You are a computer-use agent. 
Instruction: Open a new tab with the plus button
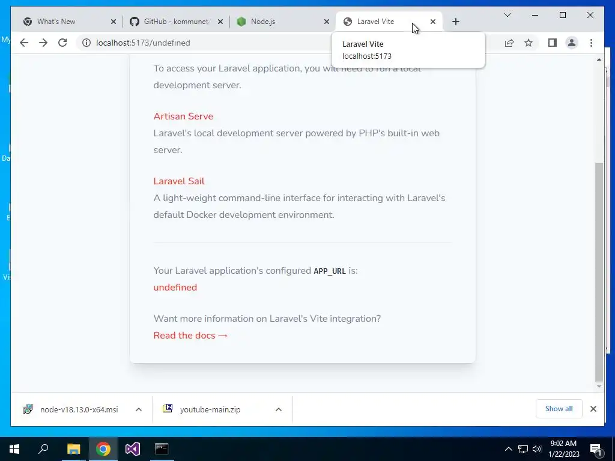(x=455, y=22)
